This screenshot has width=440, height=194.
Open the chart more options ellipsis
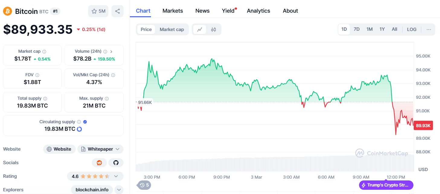coord(429,30)
